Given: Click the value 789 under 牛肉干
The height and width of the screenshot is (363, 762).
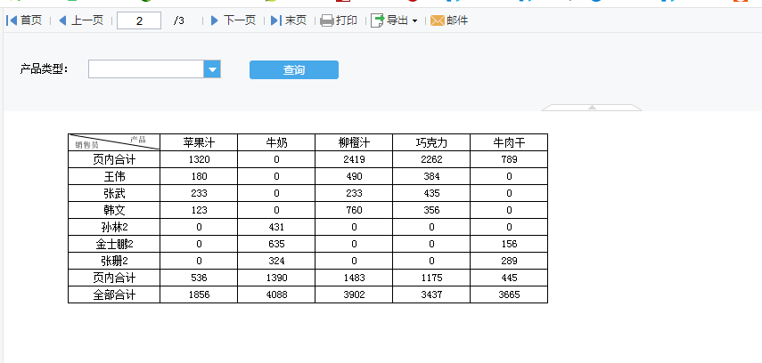Looking at the screenshot, I should pos(509,159).
